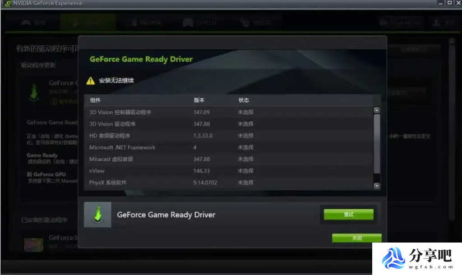Viewport: 462px width, 275px height.
Task: Click version 146.33 cell
Action: [x=202, y=171]
